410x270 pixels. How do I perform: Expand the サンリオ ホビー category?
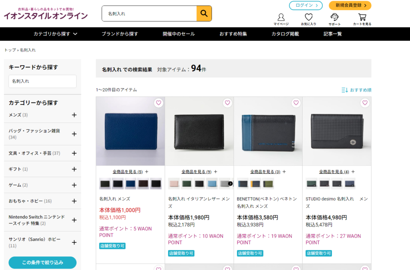[x=74, y=242]
